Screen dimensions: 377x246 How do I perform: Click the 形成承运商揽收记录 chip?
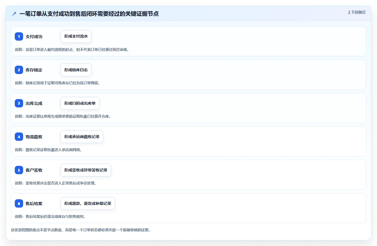(82, 137)
